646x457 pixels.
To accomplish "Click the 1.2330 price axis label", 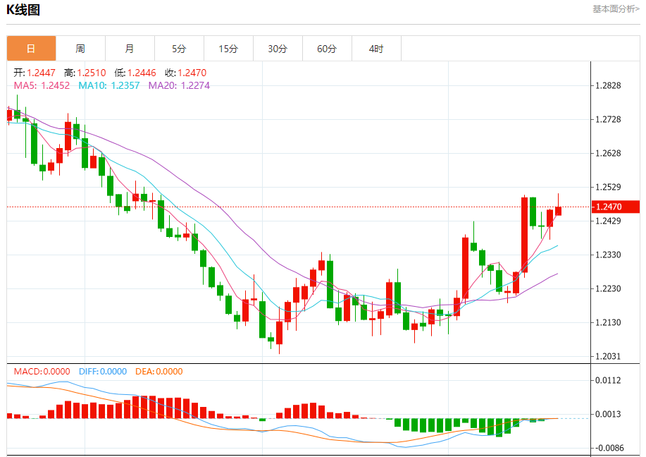I will (x=608, y=255).
